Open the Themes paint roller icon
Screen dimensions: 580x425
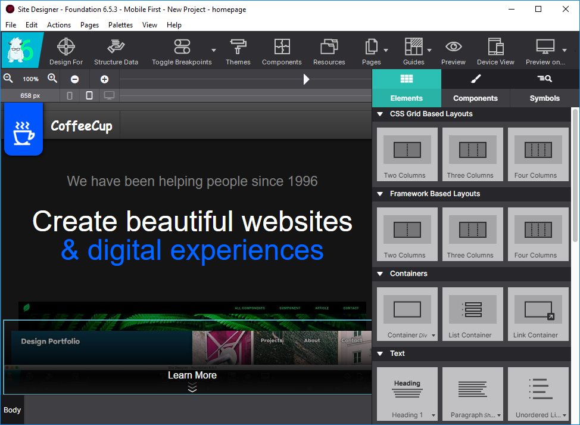pos(238,51)
